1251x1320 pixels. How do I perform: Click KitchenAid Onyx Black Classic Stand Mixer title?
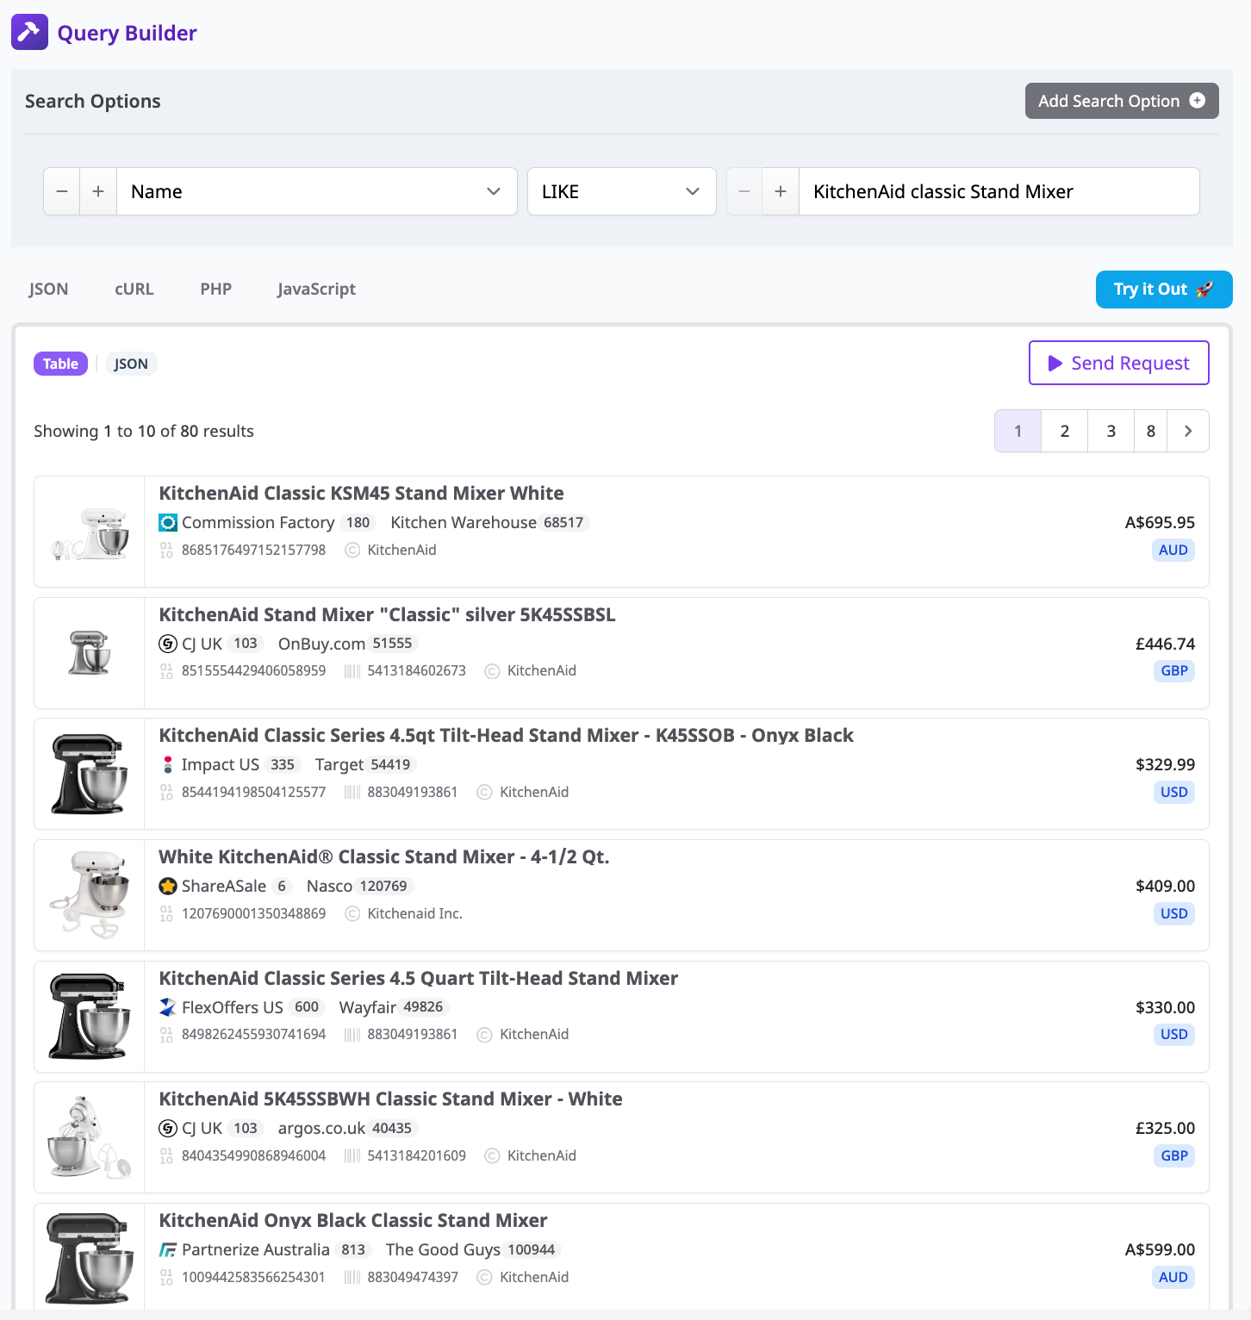(353, 1220)
